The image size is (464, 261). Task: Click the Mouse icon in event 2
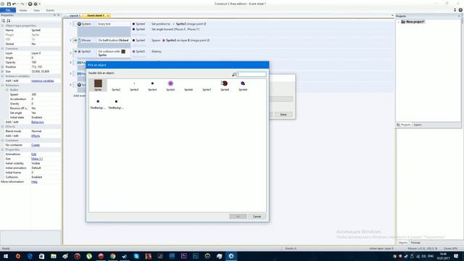pos(79,41)
